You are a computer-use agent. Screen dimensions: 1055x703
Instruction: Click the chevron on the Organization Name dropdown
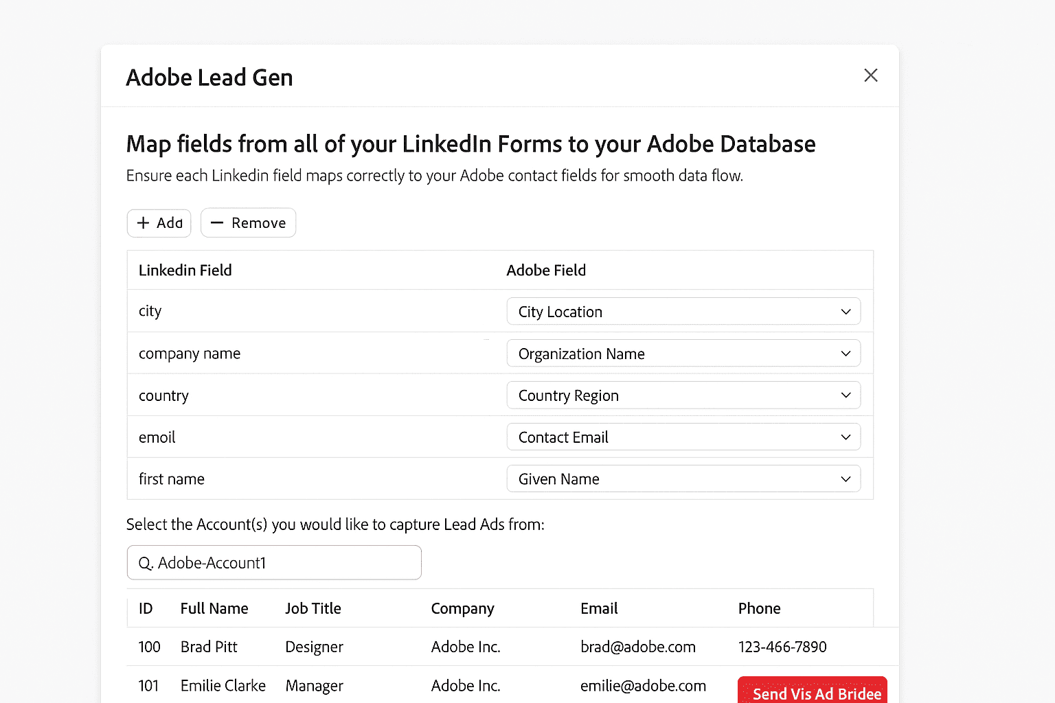[x=846, y=353]
